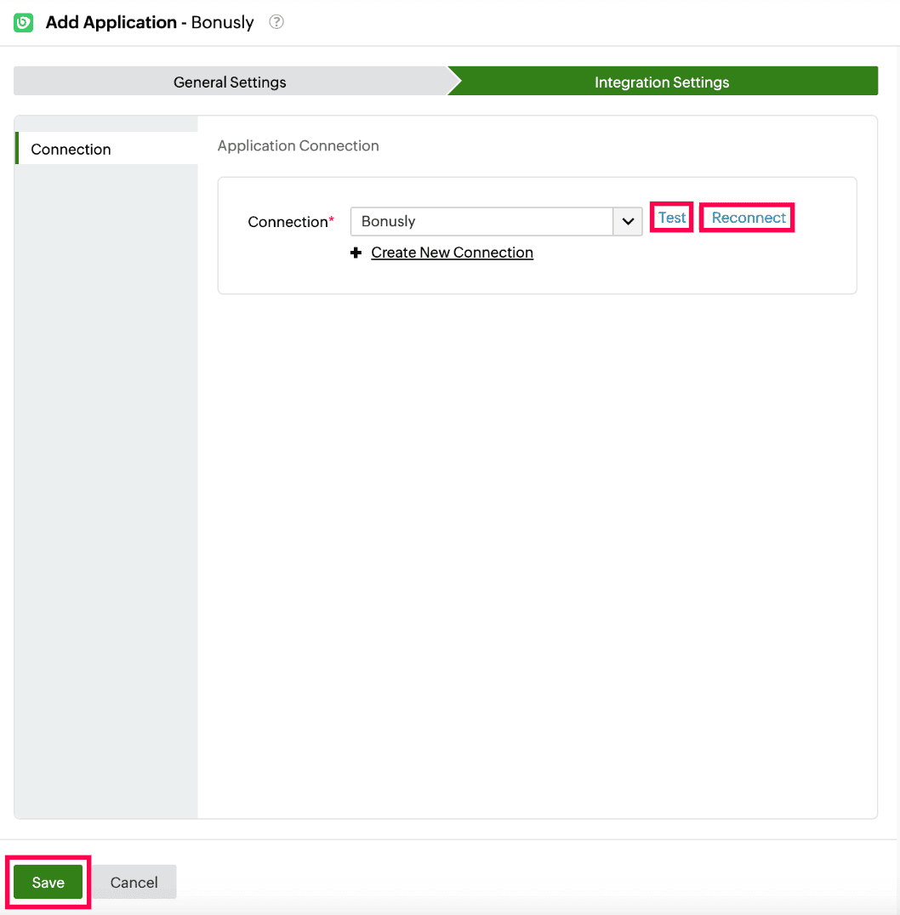Image resolution: width=900 pixels, height=915 pixels.
Task: Select the Integration Settings step
Action: coord(662,82)
